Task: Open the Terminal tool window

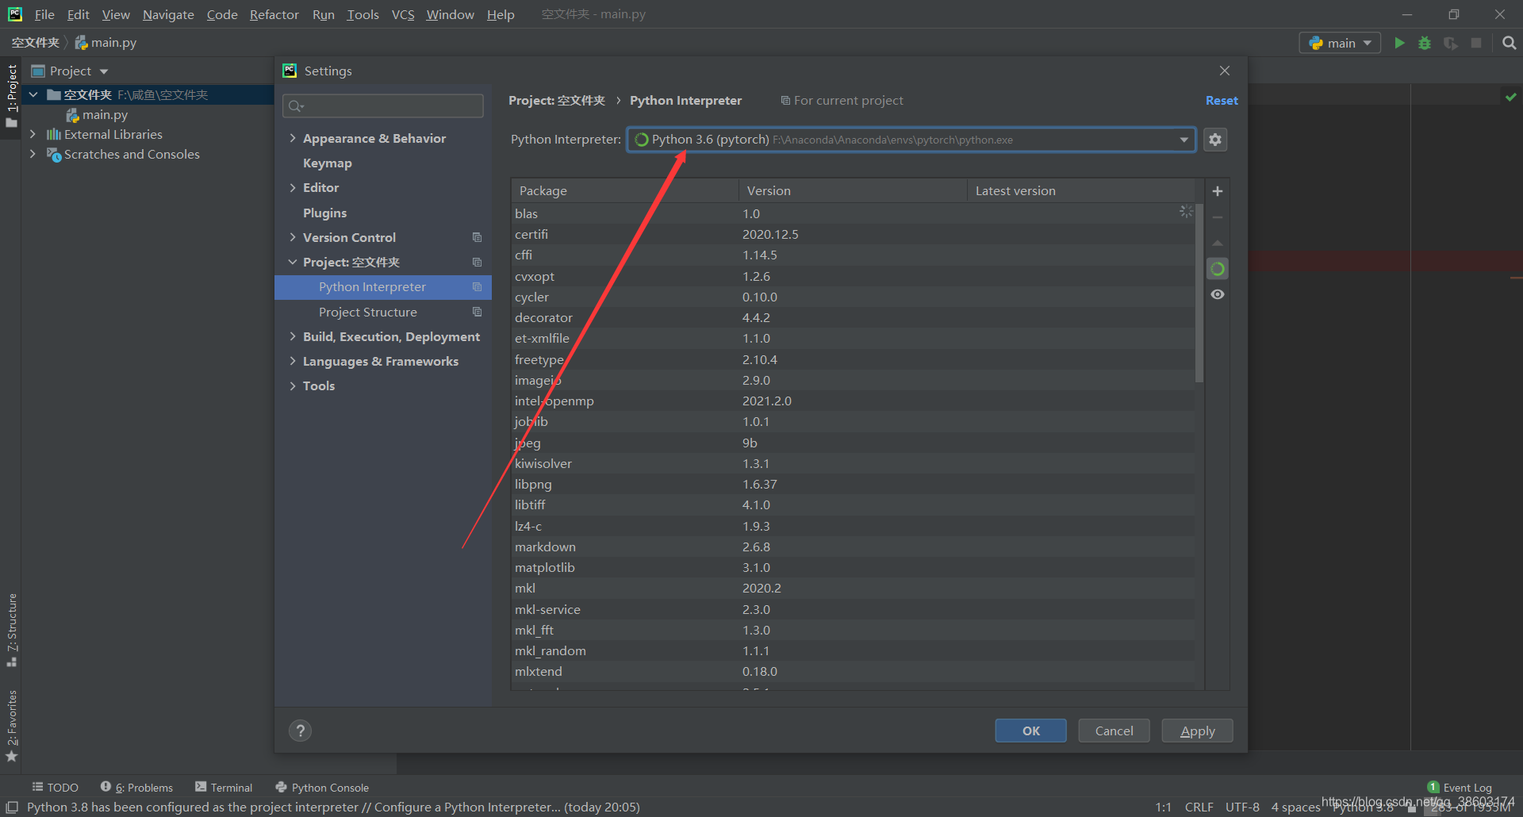Action: [224, 788]
